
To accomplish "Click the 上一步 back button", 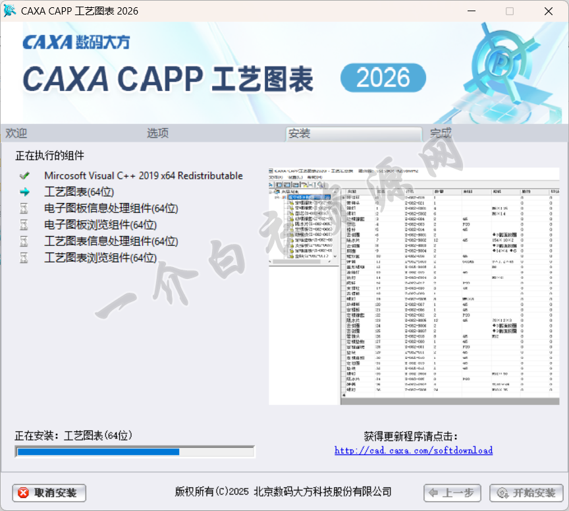I will (452, 493).
